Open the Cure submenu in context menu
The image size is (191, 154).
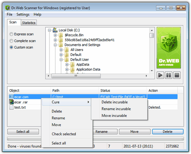pyautogui.click(x=66, y=102)
